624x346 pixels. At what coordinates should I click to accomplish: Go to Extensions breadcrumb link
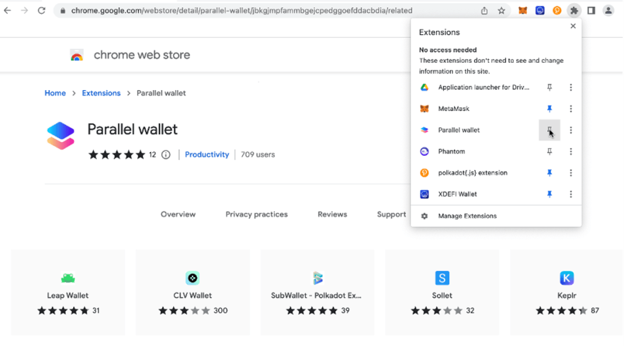click(x=101, y=93)
